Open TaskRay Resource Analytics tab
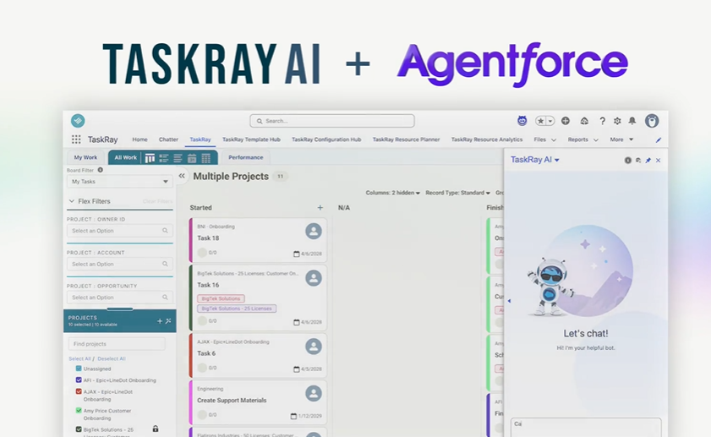The width and height of the screenshot is (711, 437). [487, 139]
